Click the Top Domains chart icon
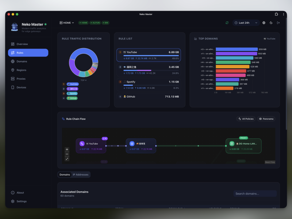Viewport: 292px width, 219px height. click(195, 39)
